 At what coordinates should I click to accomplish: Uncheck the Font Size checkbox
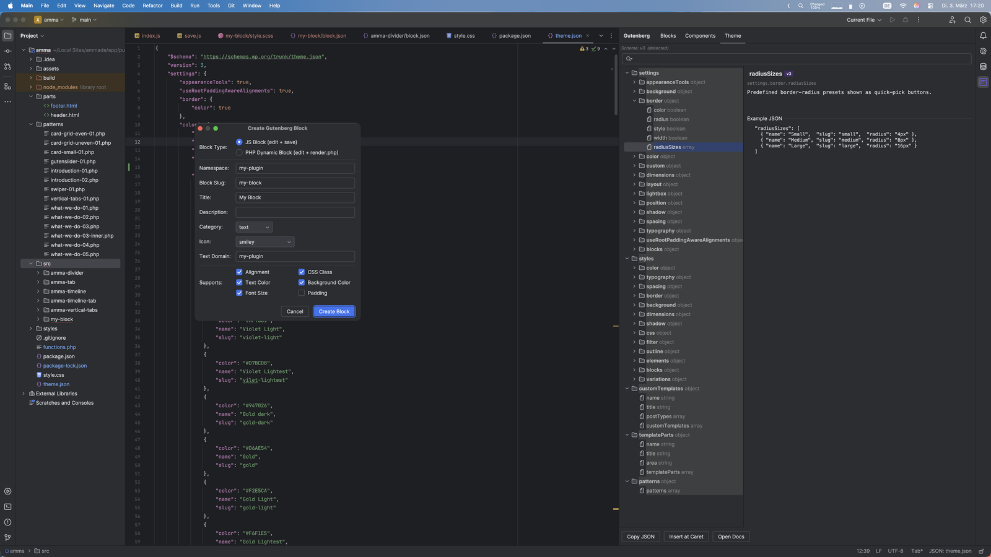point(239,293)
